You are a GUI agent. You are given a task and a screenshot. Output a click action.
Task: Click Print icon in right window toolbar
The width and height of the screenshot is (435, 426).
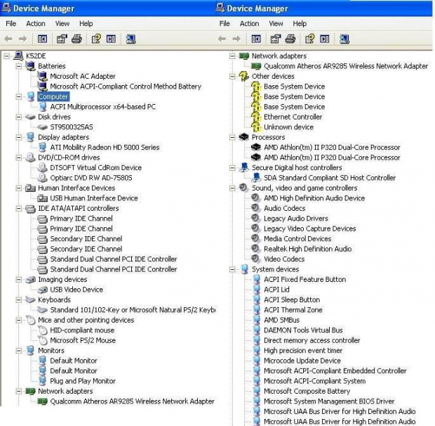point(290,39)
